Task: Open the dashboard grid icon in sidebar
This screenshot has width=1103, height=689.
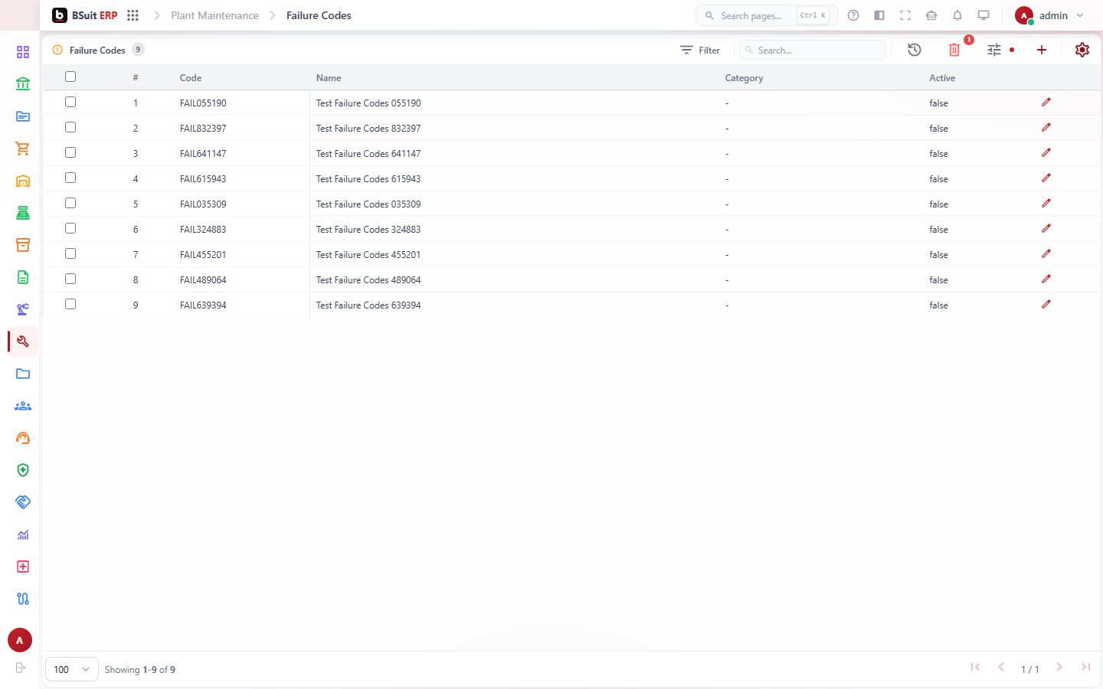Action: (x=23, y=52)
